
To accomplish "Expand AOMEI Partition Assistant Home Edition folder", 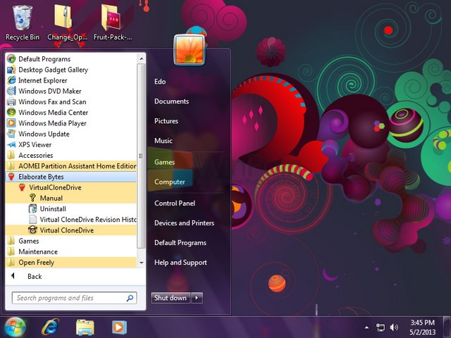I will [70, 166].
